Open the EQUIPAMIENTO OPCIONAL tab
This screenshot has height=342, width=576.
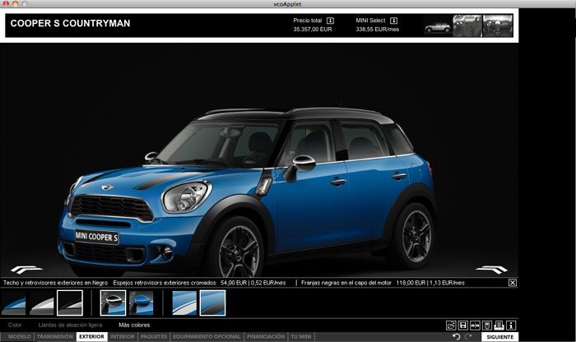tap(207, 336)
